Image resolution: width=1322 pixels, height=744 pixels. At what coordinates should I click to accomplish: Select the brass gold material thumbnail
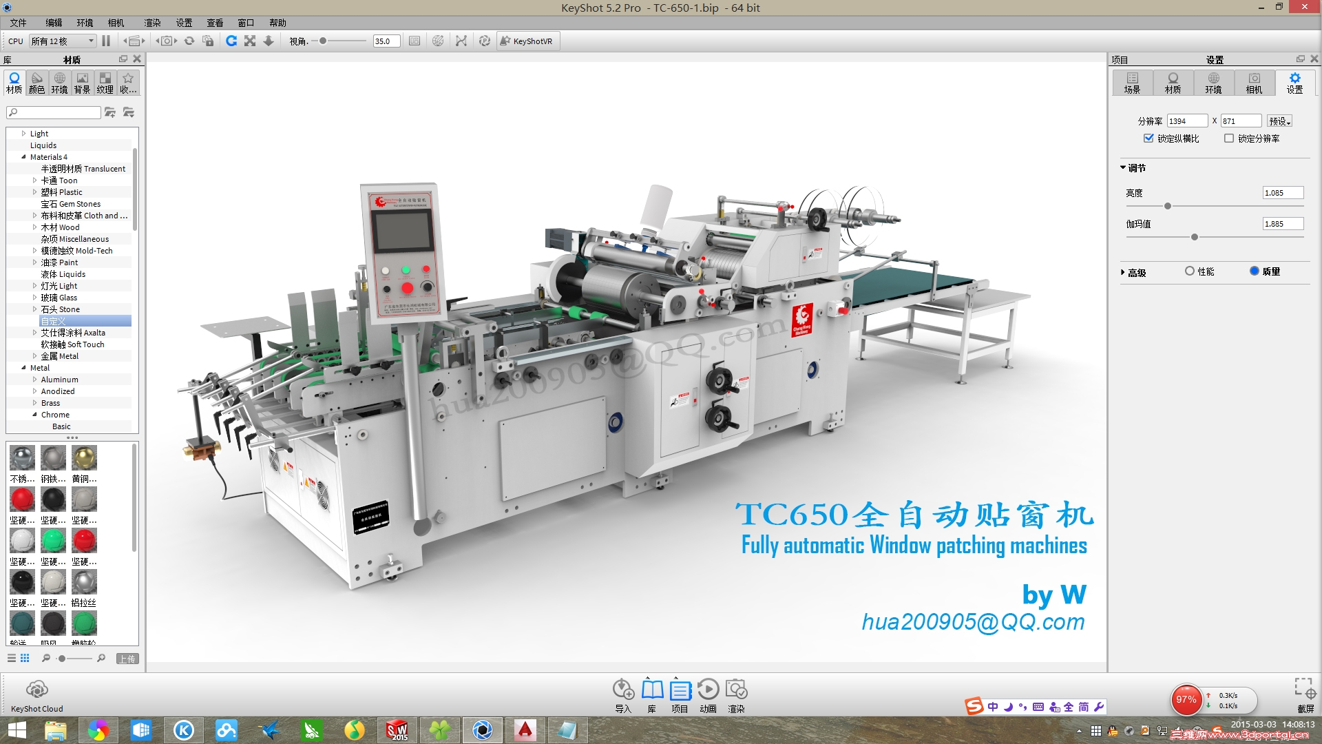pyautogui.click(x=84, y=458)
